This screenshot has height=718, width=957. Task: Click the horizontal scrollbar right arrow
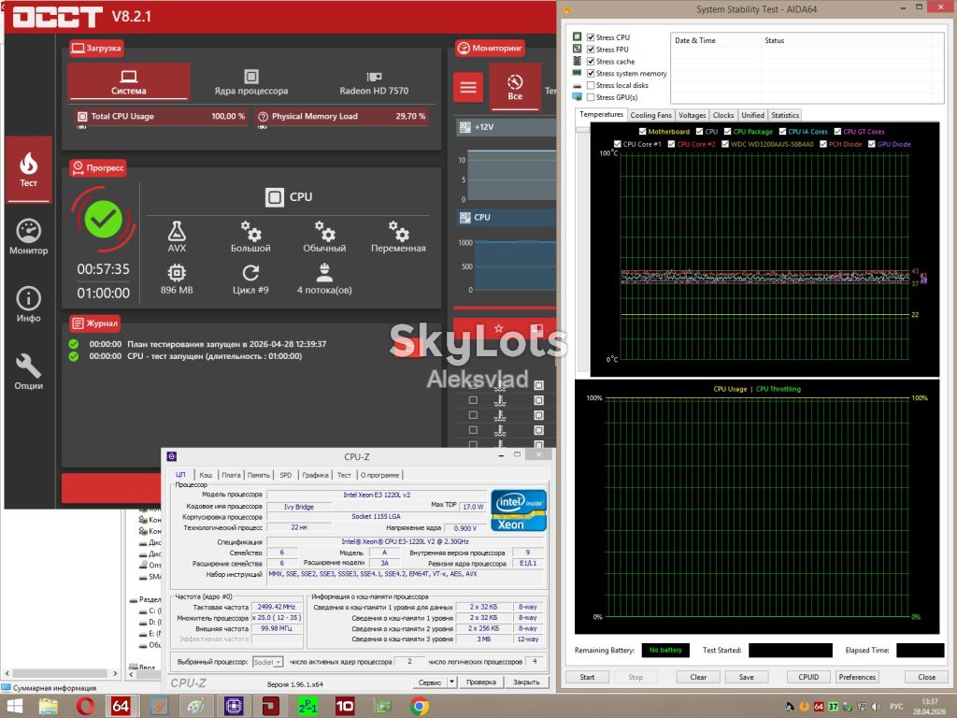pyautogui.click(x=115, y=673)
